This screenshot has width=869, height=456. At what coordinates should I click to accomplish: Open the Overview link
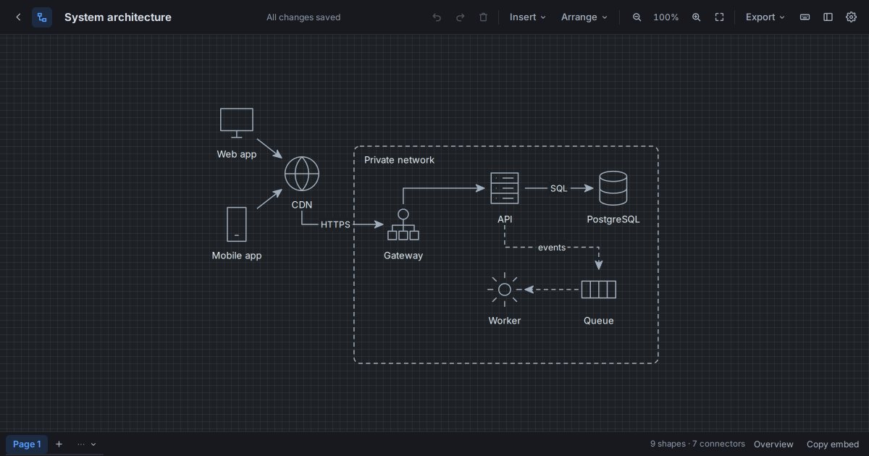773,444
